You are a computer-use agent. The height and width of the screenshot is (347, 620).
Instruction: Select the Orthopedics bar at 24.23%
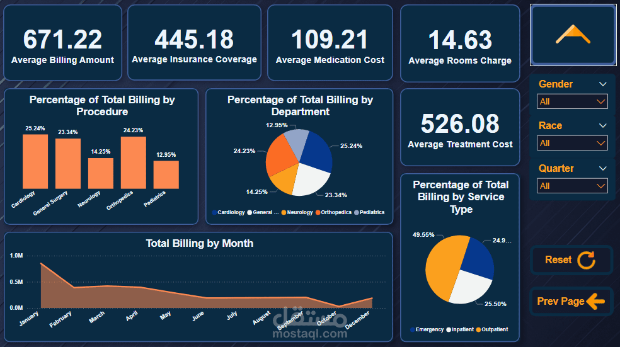coord(134,163)
